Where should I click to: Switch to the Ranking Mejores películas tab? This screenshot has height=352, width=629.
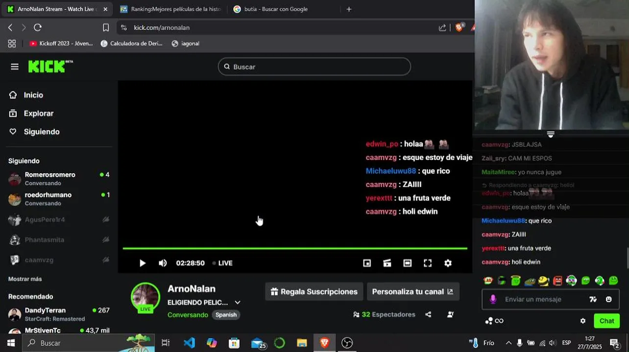click(170, 9)
